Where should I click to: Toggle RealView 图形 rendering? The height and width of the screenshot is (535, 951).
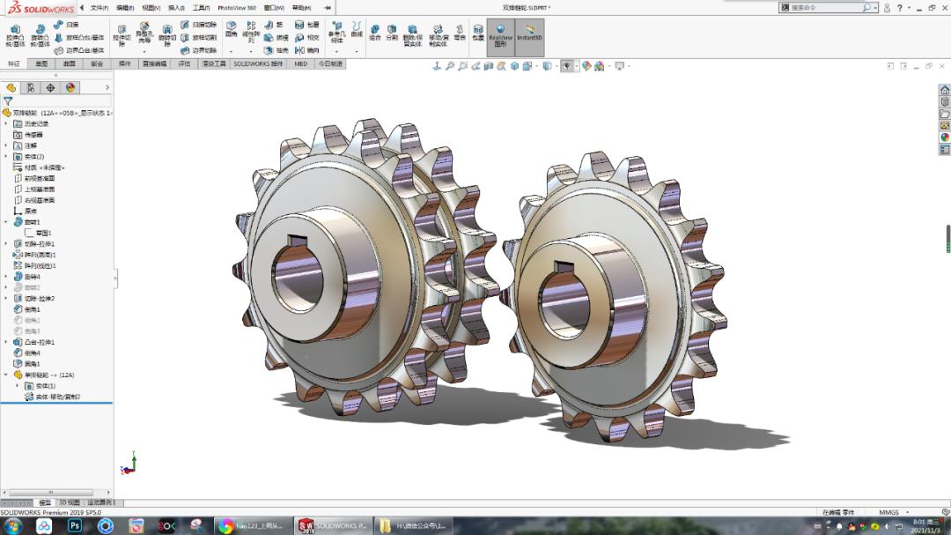[500, 35]
